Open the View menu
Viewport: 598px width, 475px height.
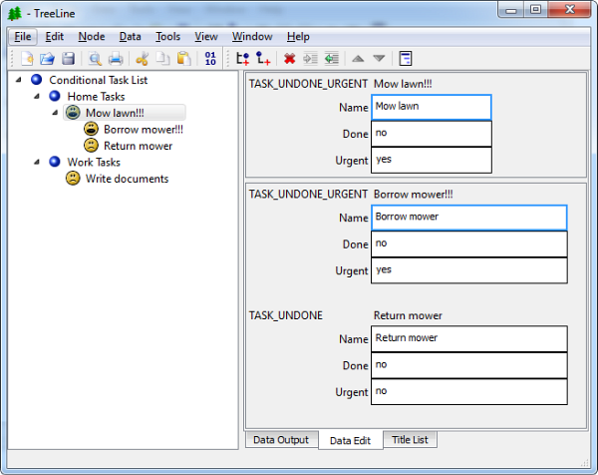[206, 37]
